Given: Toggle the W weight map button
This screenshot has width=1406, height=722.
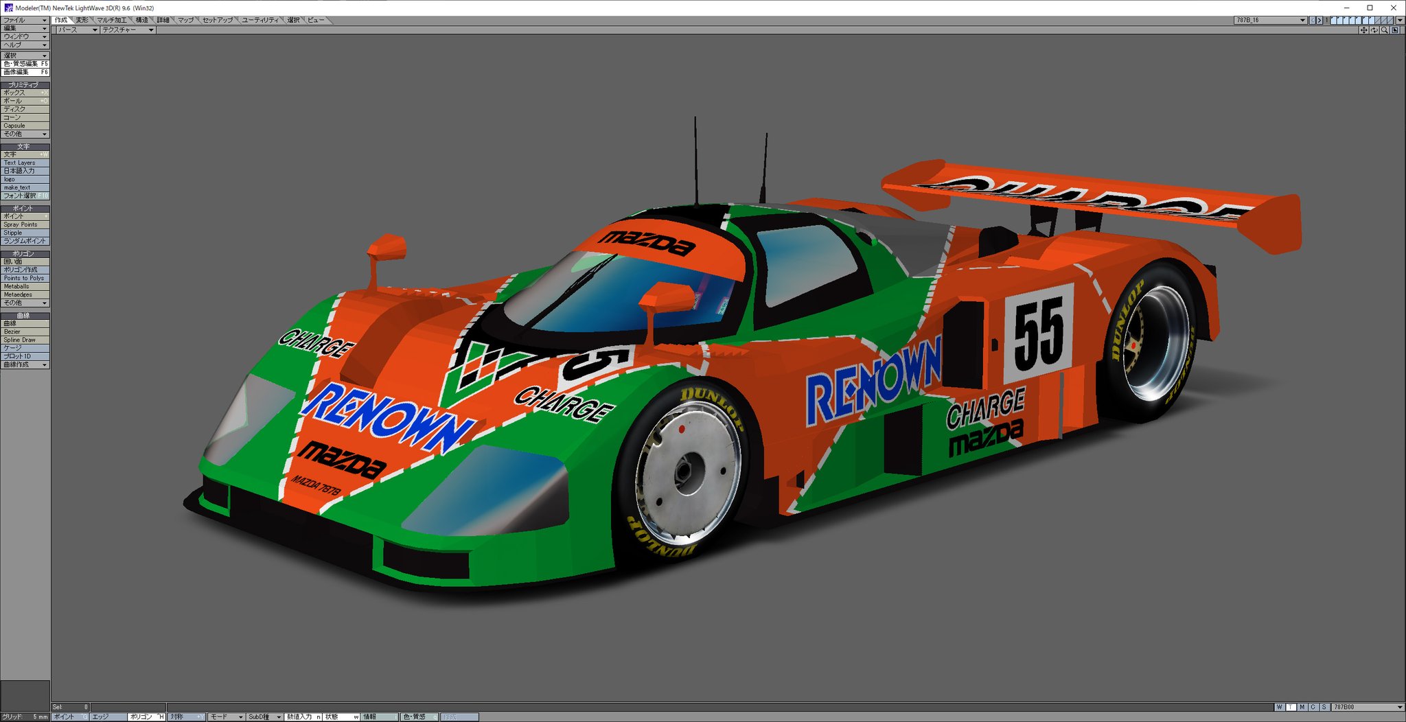Looking at the screenshot, I should 1280,707.
